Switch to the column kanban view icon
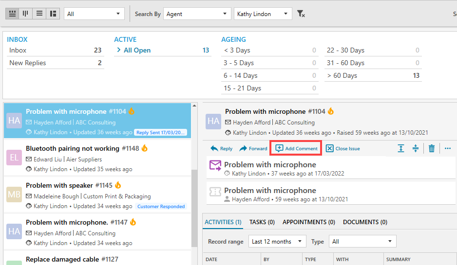This screenshot has height=265, width=457. (x=26, y=14)
